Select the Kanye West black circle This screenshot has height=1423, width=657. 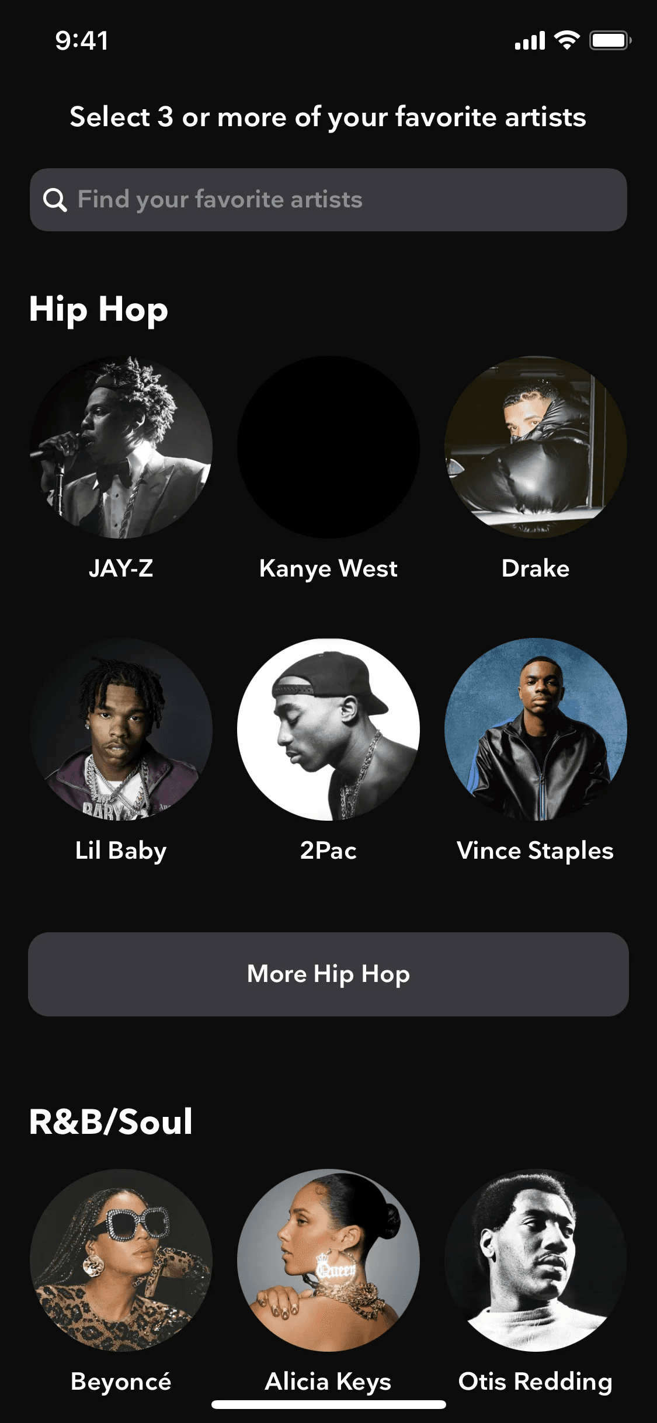click(x=328, y=447)
